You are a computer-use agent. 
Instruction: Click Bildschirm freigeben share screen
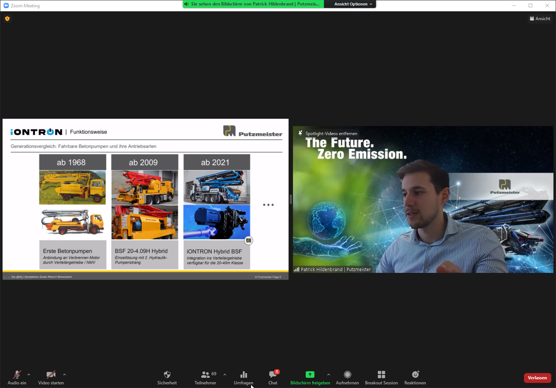(310, 378)
